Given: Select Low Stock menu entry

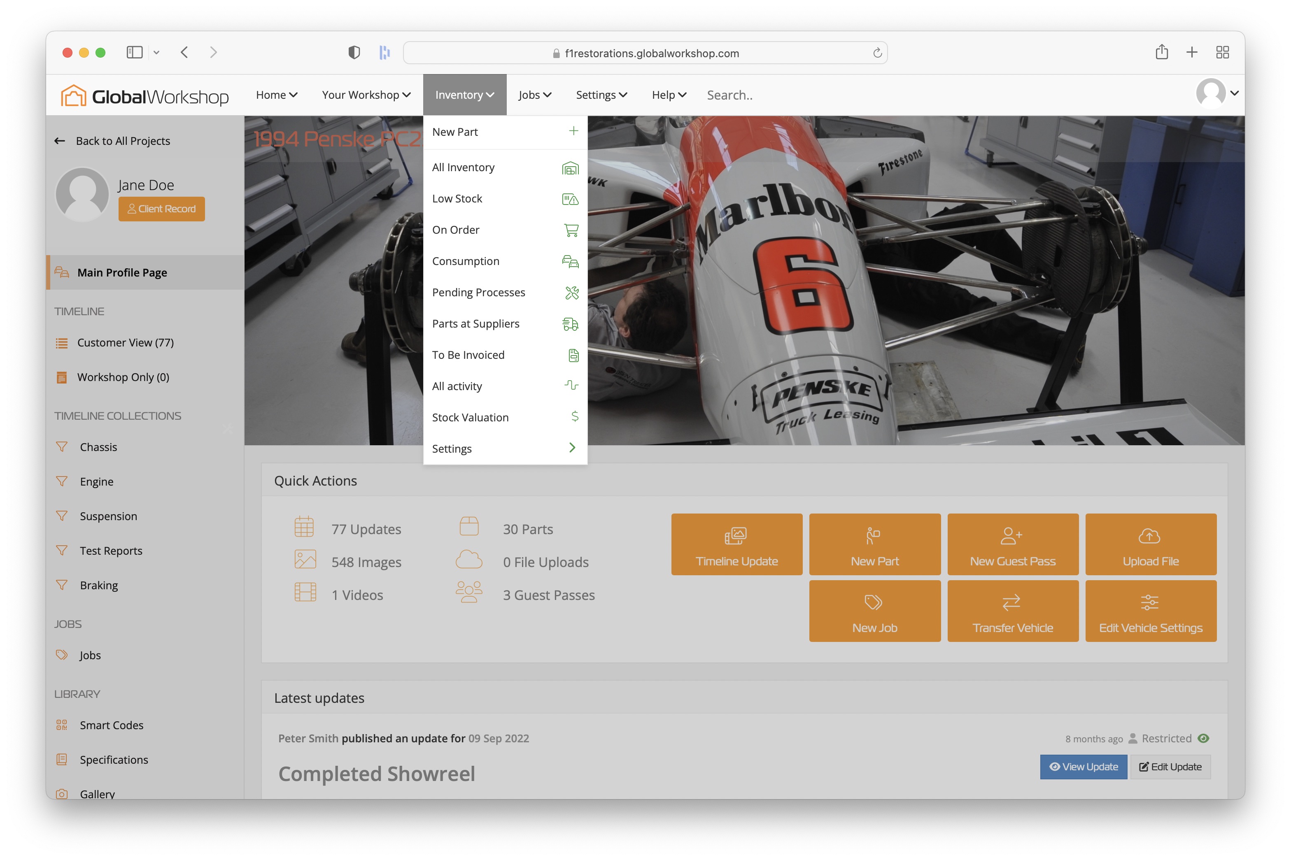Looking at the screenshot, I should (x=505, y=199).
